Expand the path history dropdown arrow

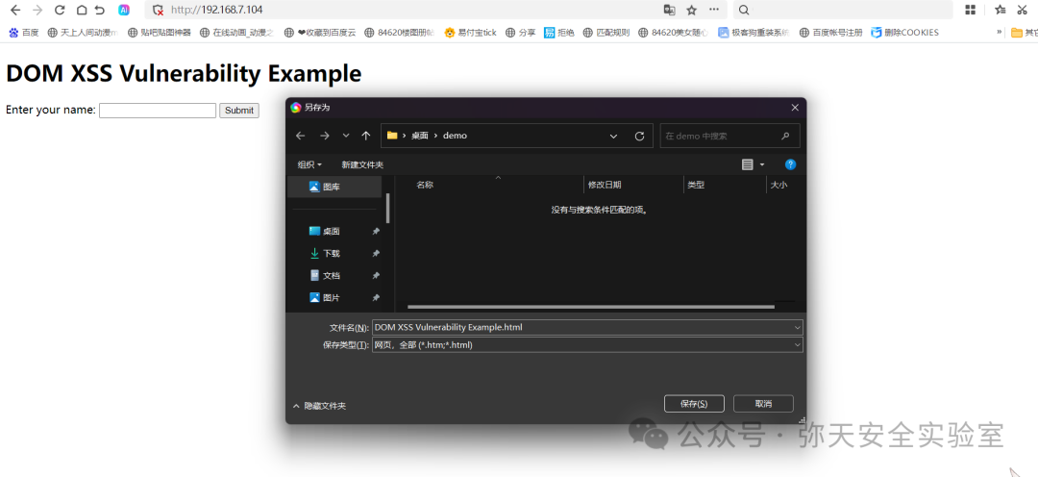point(613,136)
